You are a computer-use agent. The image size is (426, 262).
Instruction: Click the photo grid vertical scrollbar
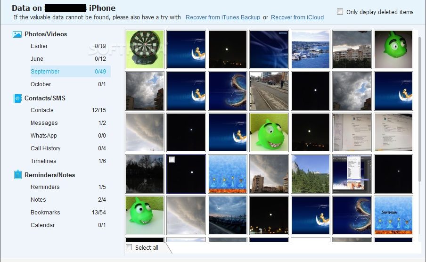419,109
